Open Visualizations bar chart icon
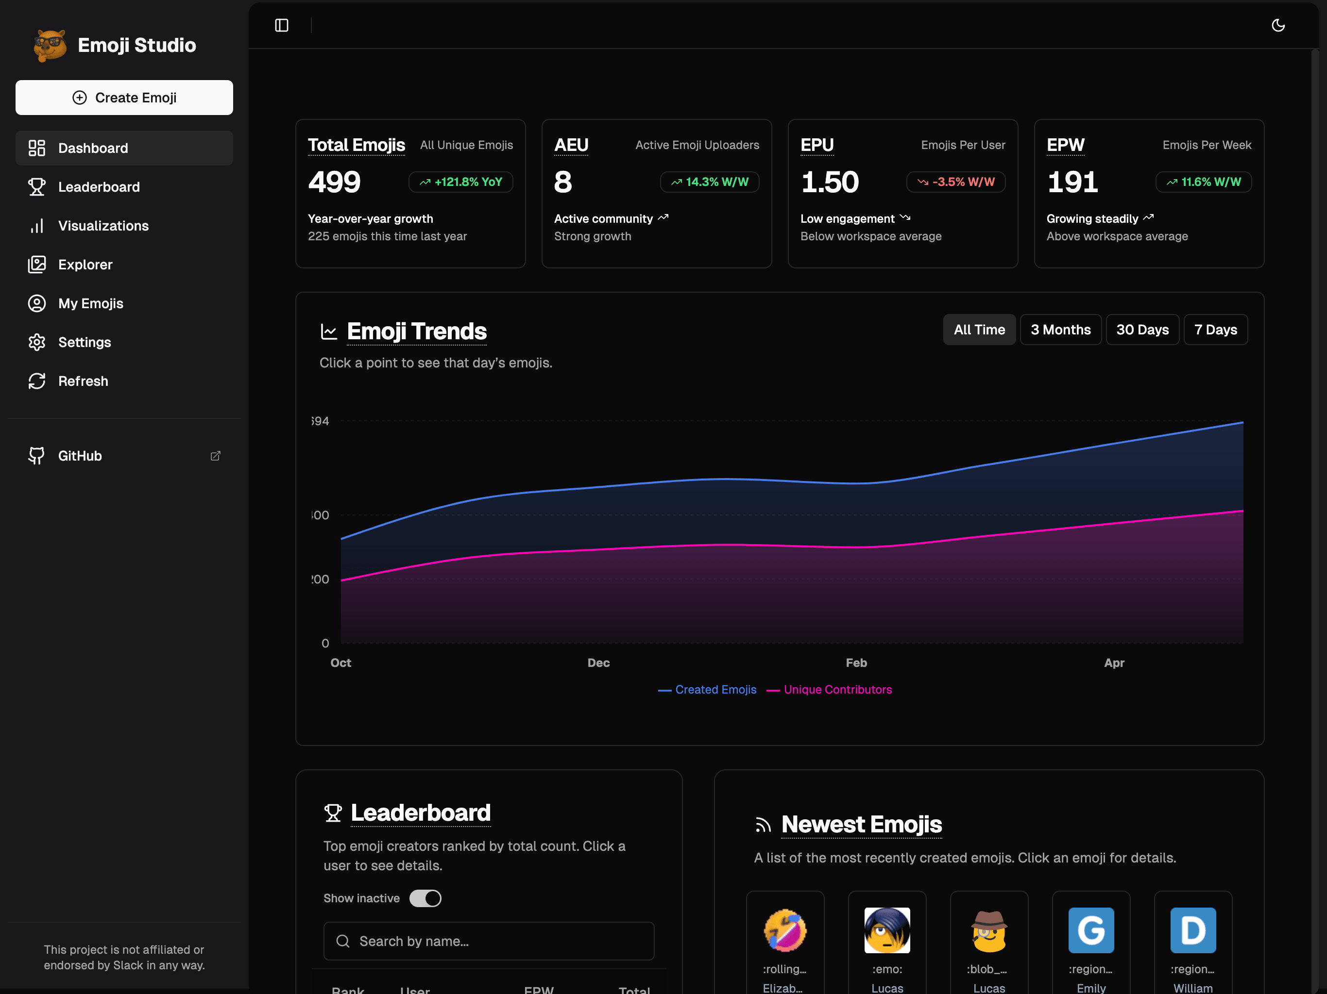The height and width of the screenshot is (994, 1327). click(x=37, y=226)
